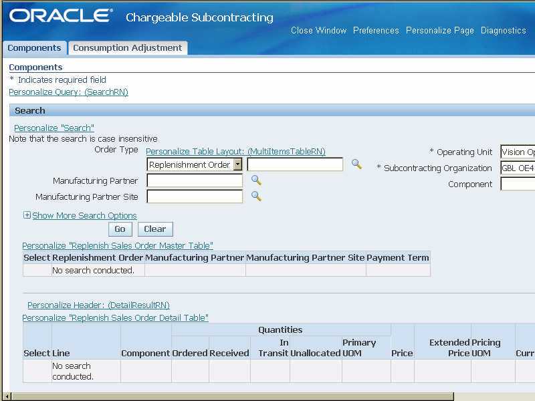Focus the Manufacturing Partner Site input field
This screenshot has width=535, height=401.
point(195,196)
